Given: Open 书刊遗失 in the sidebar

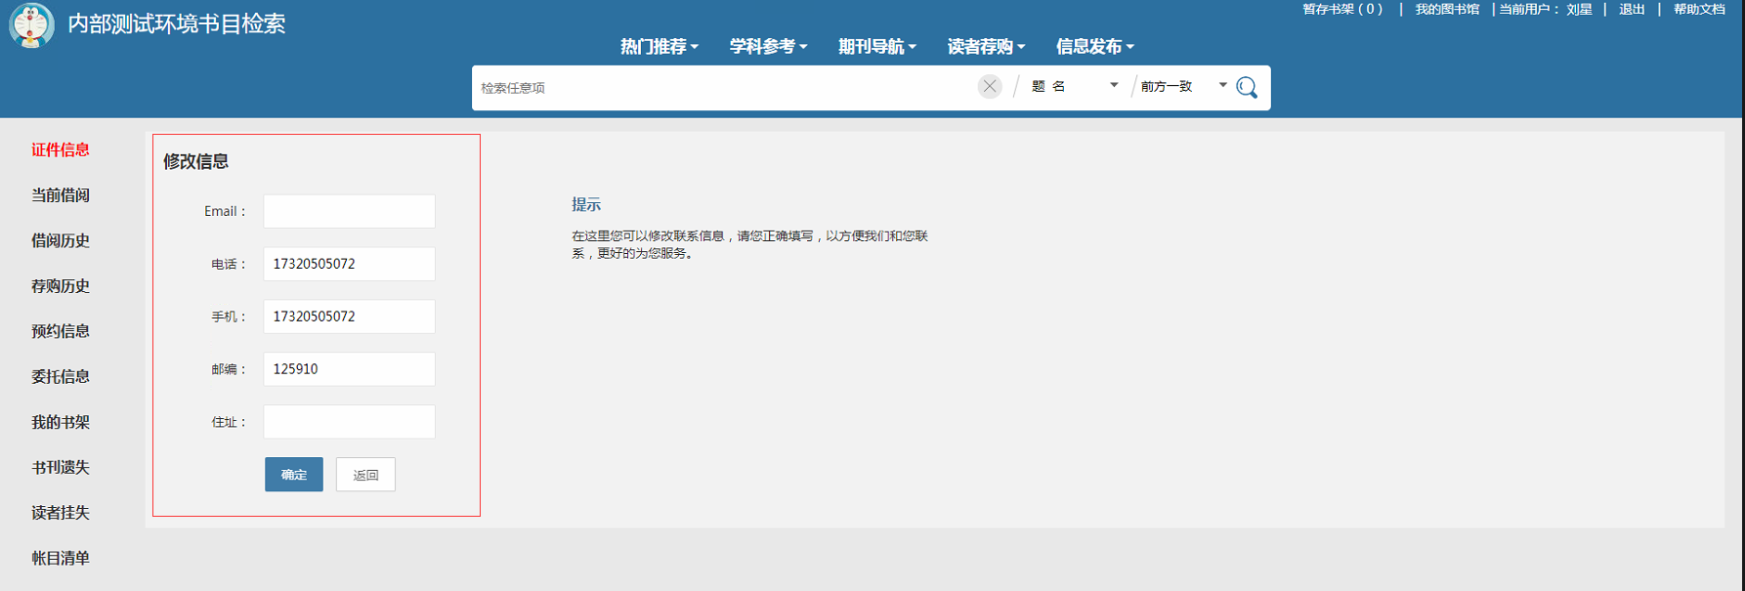Looking at the screenshot, I should click(61, 467).
